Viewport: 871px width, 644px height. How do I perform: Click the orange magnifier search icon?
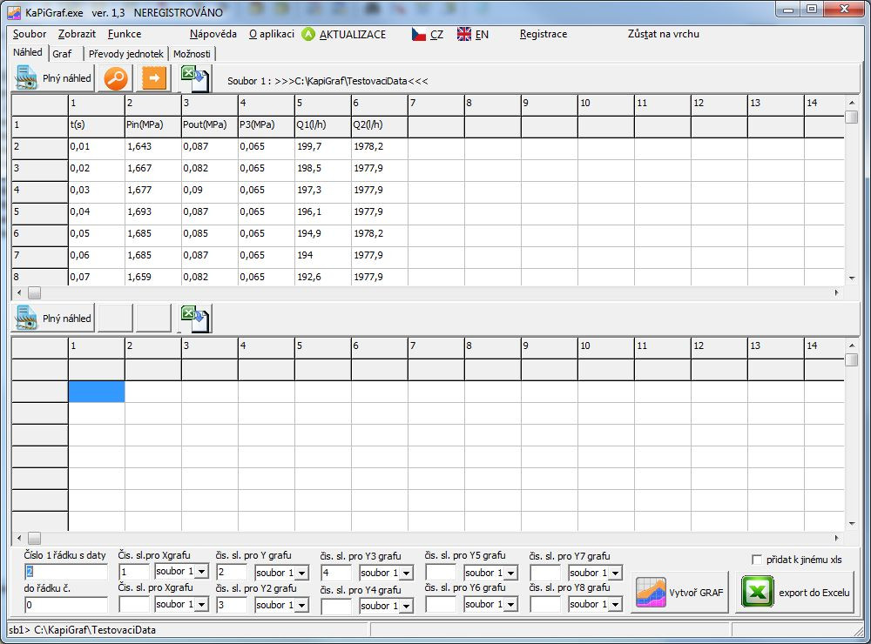(116, 78)
